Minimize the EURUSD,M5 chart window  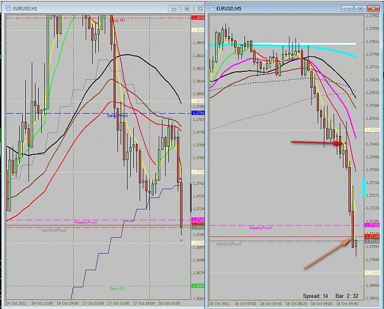pyautogui.click(x=347, y=9)
